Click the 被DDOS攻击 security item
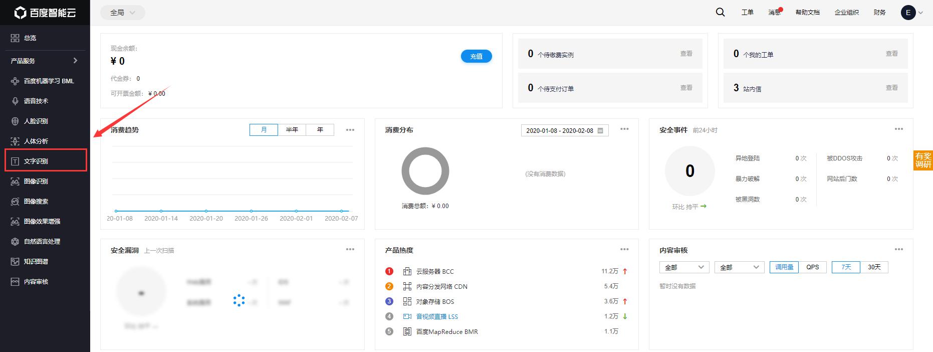 pos(844,158)
